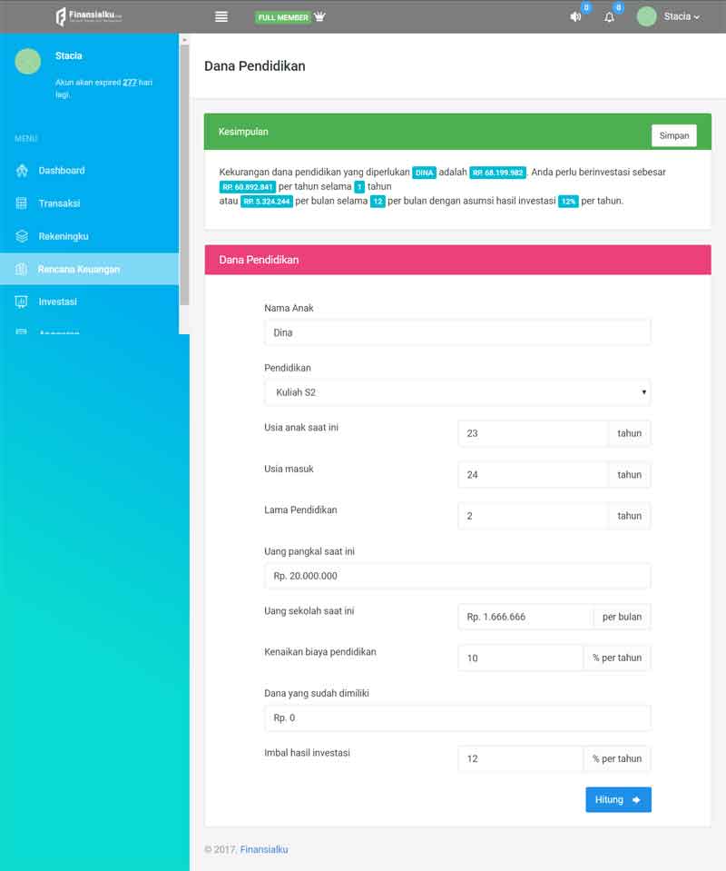Click the Nama Anak input field

tap(456, 332)
